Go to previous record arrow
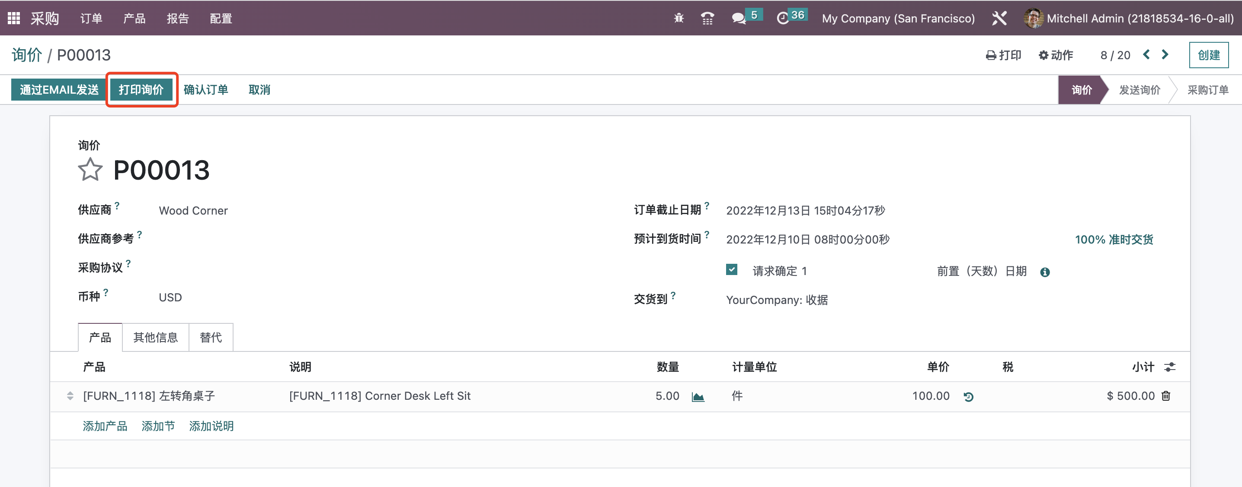Screen dimensions: 1242x487 click(1146, 54)
